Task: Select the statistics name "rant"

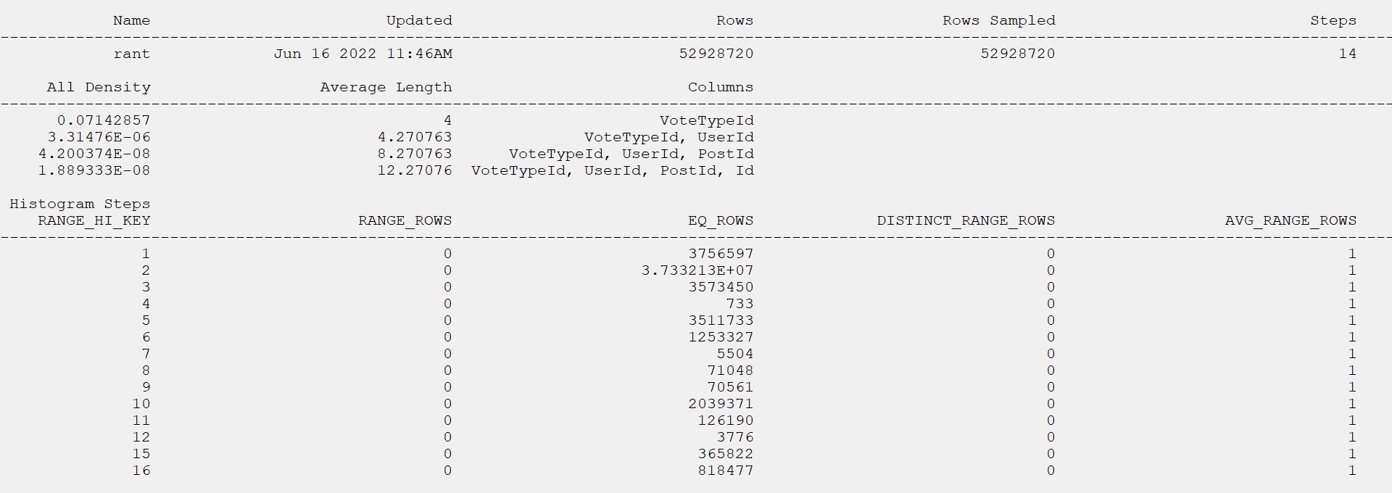Action: 132,54
